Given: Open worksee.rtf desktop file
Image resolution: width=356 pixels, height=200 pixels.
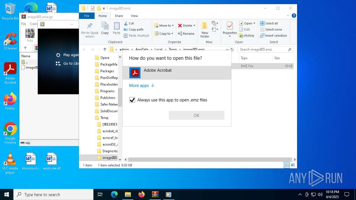Looking at the screenshot, I should [x=52, y=161].
